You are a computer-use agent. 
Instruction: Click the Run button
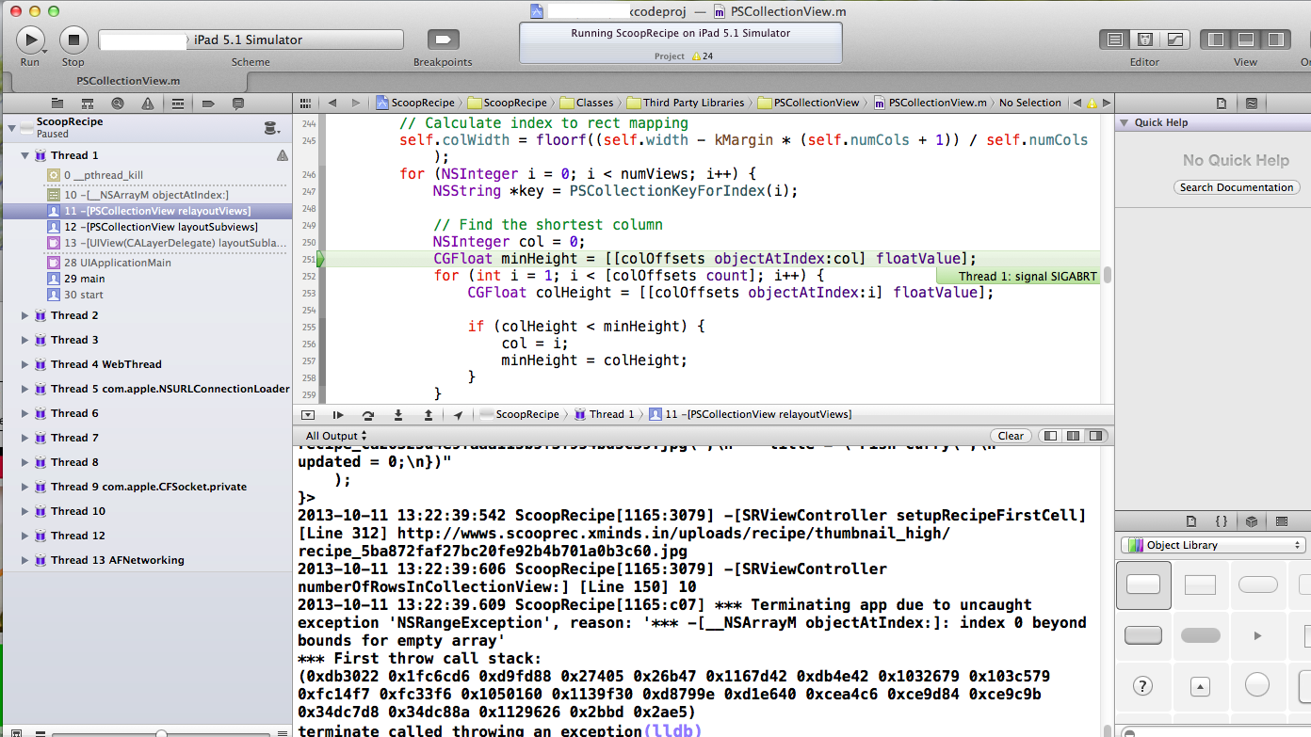30,40
